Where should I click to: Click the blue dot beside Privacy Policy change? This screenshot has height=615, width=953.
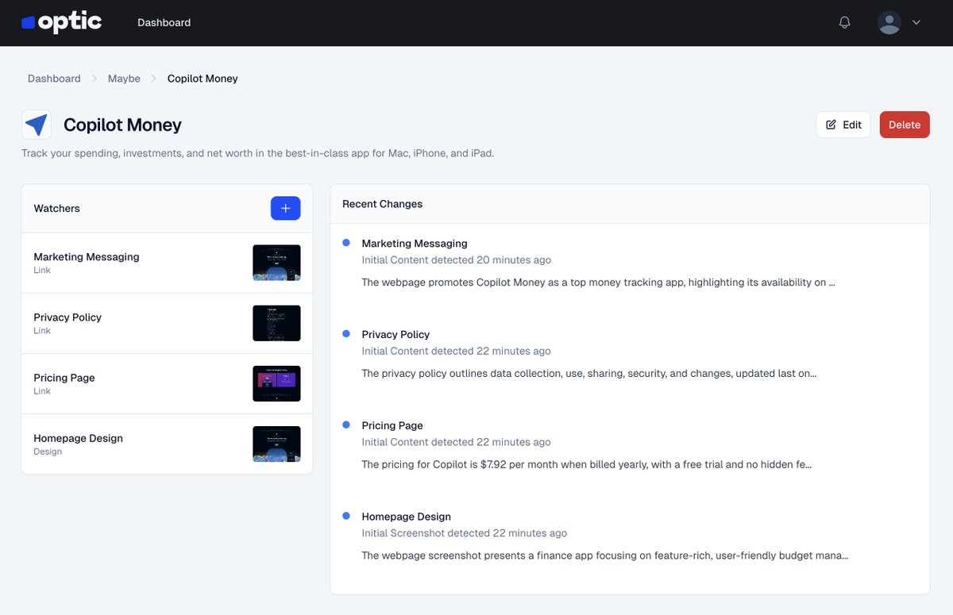346,334
